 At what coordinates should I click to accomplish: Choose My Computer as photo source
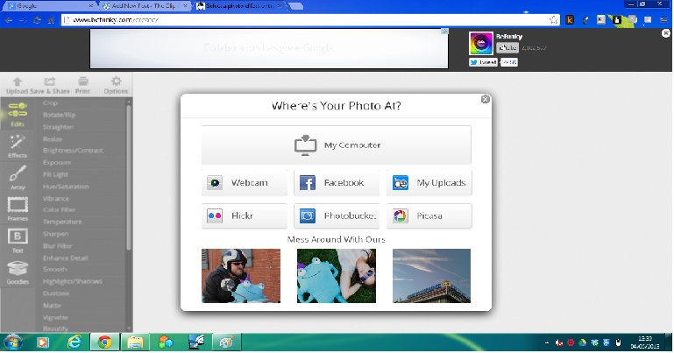pyautogui.click(x=336, y=145)
